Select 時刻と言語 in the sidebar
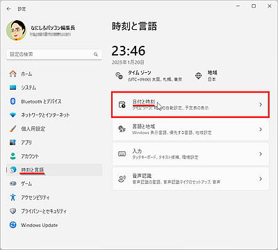 tap(54, 170)
